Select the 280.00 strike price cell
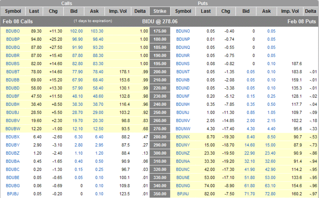Screen dimensions: 319x198 pos(160,137)
